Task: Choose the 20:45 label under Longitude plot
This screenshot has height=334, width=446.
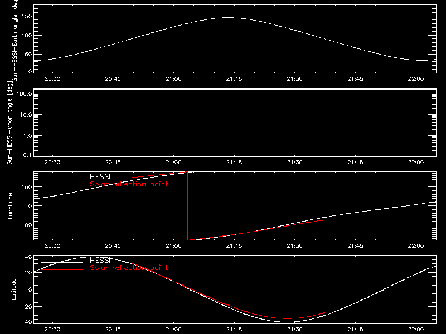Action: point(113,246)
